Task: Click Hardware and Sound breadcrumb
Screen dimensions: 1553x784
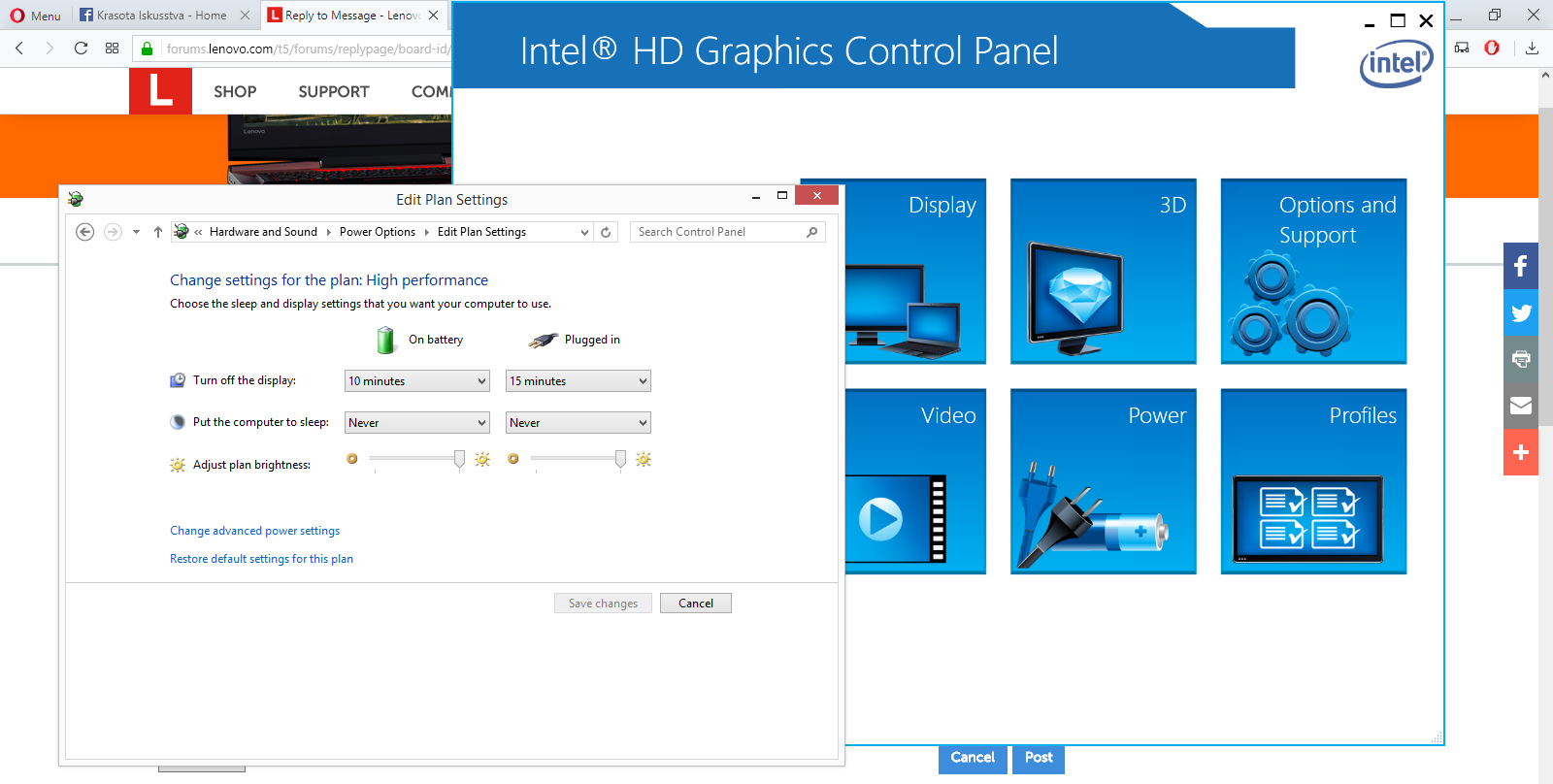Action: pos(263,232)
